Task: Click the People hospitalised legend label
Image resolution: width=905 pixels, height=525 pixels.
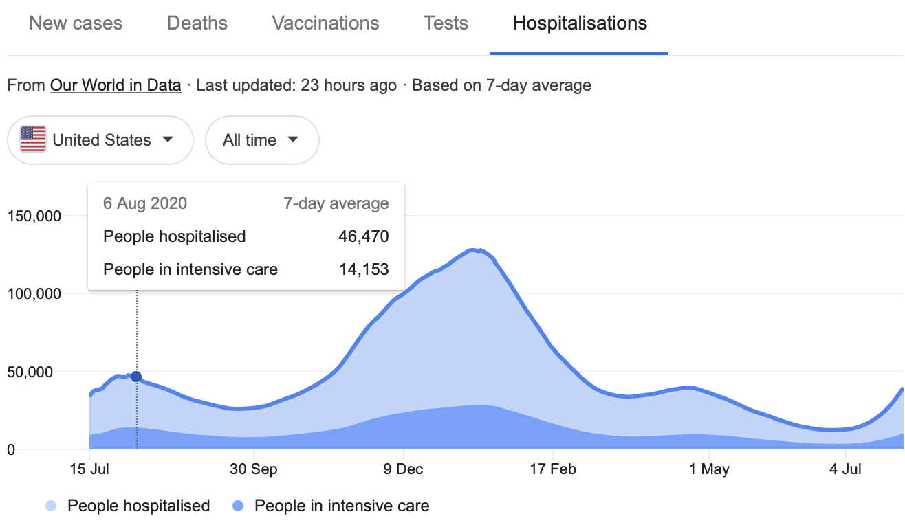Action: [138, 506]
